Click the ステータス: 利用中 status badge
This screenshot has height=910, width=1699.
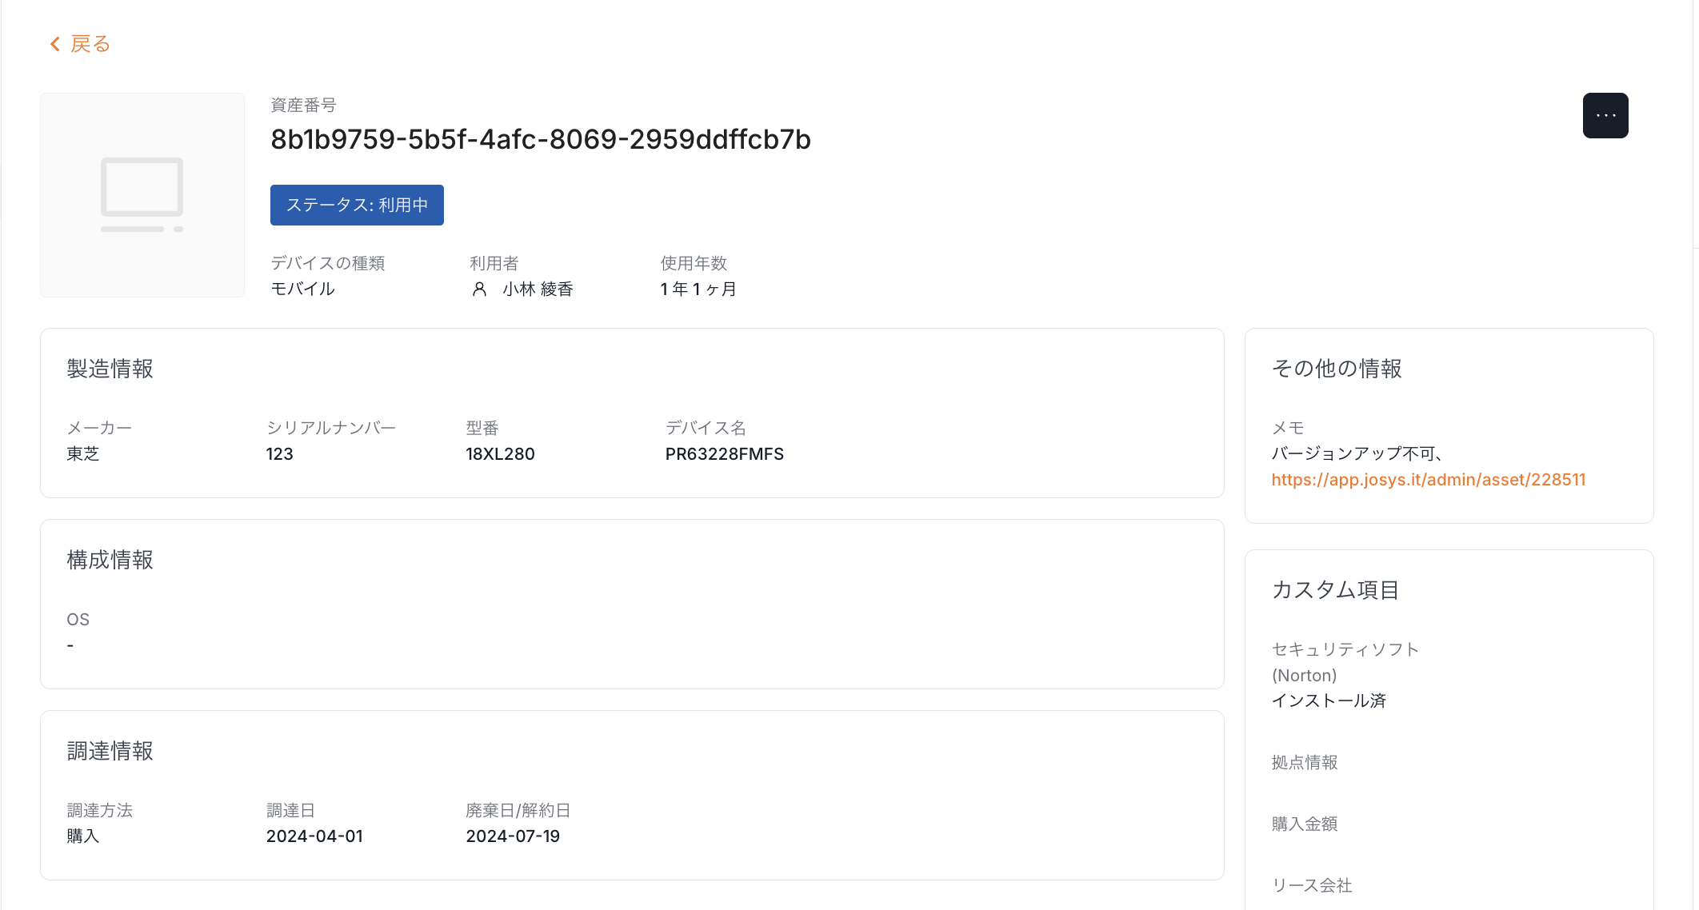tap(357, 206)
